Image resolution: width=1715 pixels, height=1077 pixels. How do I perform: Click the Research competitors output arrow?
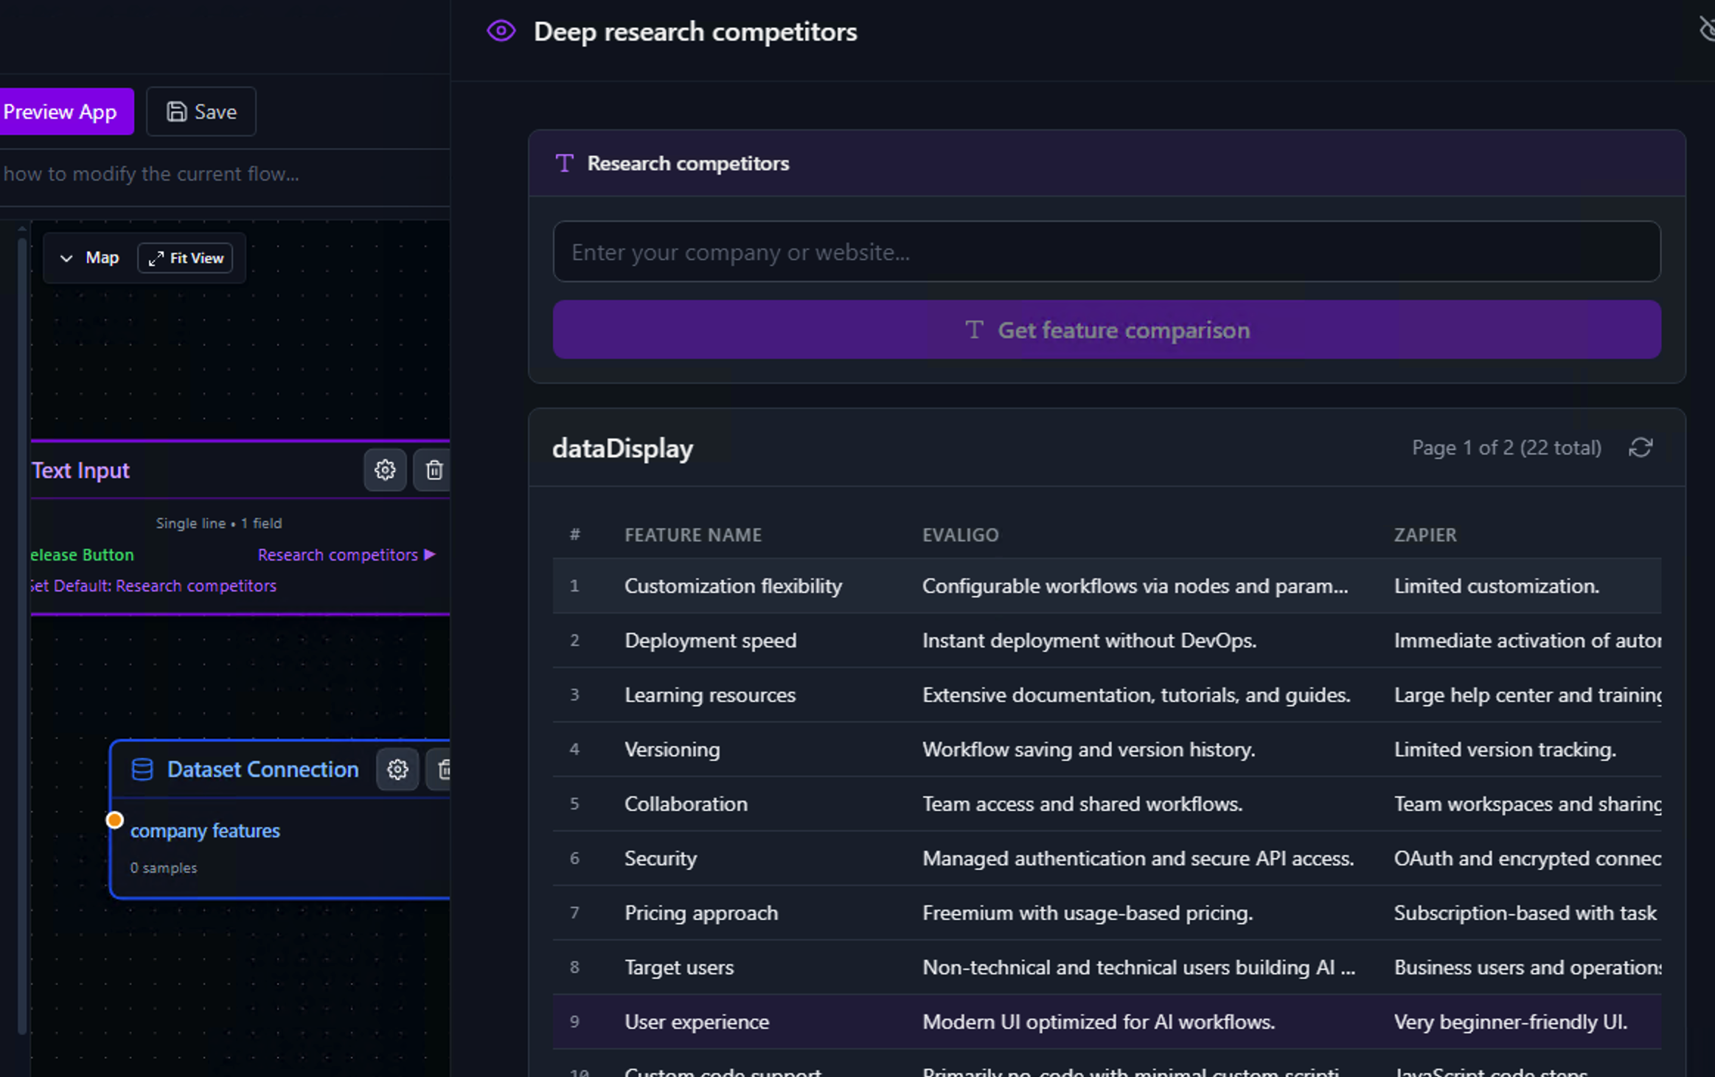click(x=430, y=555)
